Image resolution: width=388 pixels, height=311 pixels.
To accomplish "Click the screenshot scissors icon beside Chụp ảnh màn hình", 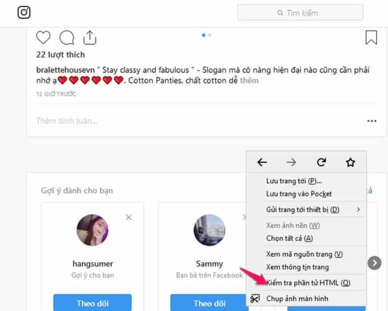I will coord(256,297).
